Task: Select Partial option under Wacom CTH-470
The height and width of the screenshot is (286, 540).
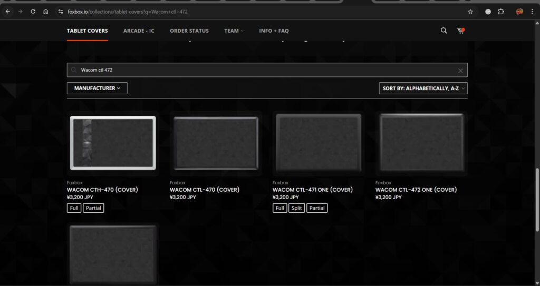Action: click(x=93, y=208)
